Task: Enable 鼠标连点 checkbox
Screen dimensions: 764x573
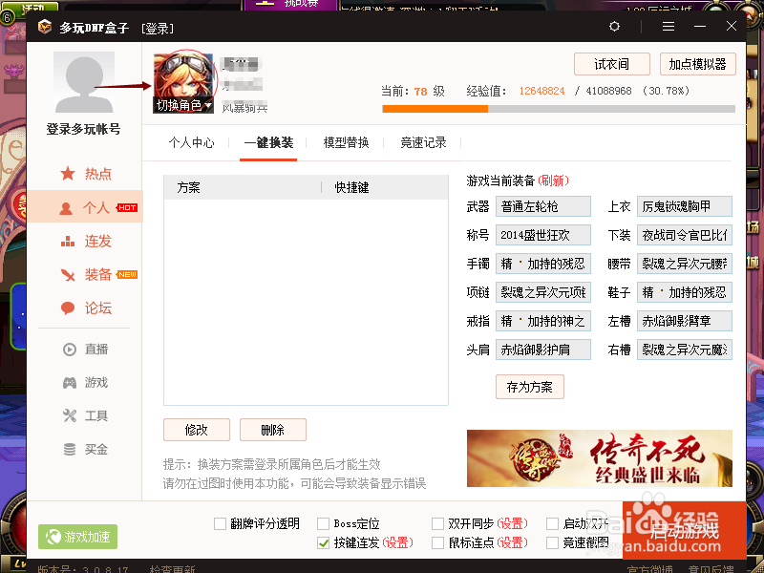Action: [x=437, y=542]
